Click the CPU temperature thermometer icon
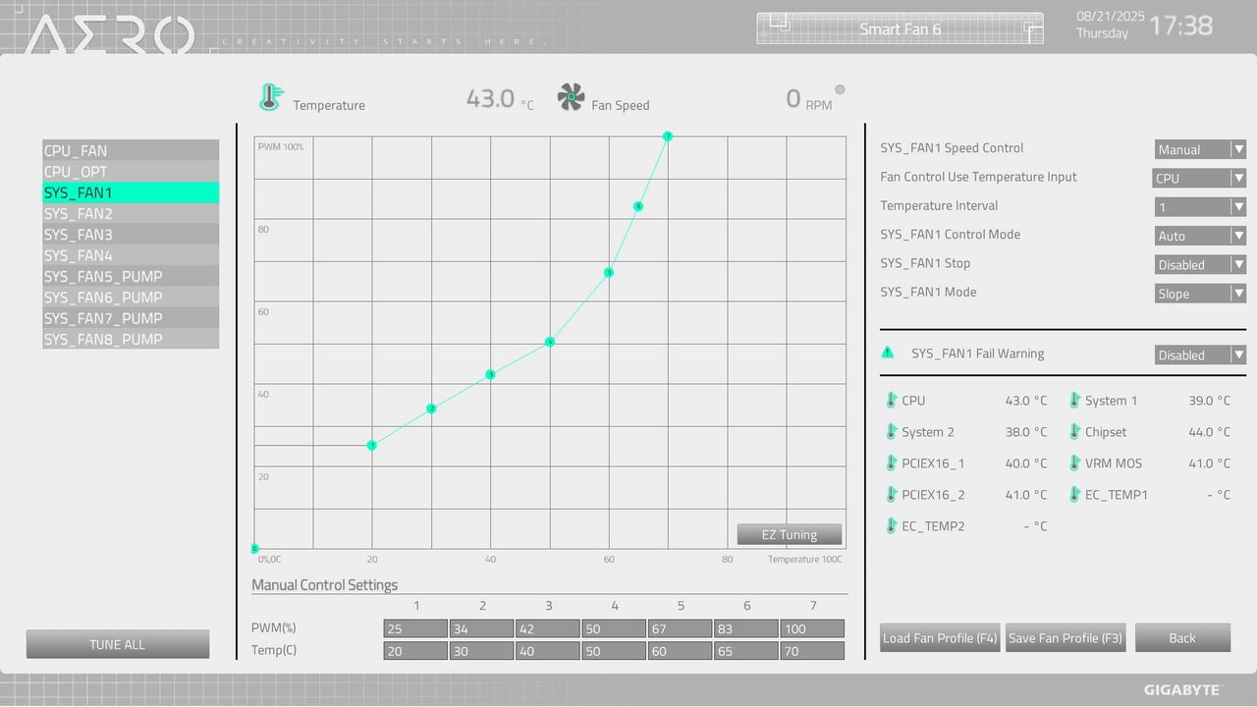Screen dimensions: 1257x707 pyautogui.click(x=891, y=401)
